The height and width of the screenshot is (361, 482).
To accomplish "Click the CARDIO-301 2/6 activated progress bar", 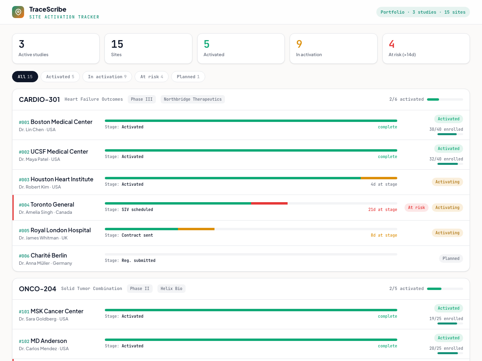I will (x=445, y=99).
